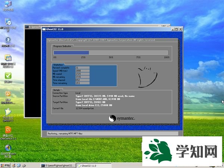This screenshot has width=224, height=168.
Task: Click the Target Partition label
Action: (60, 102)
